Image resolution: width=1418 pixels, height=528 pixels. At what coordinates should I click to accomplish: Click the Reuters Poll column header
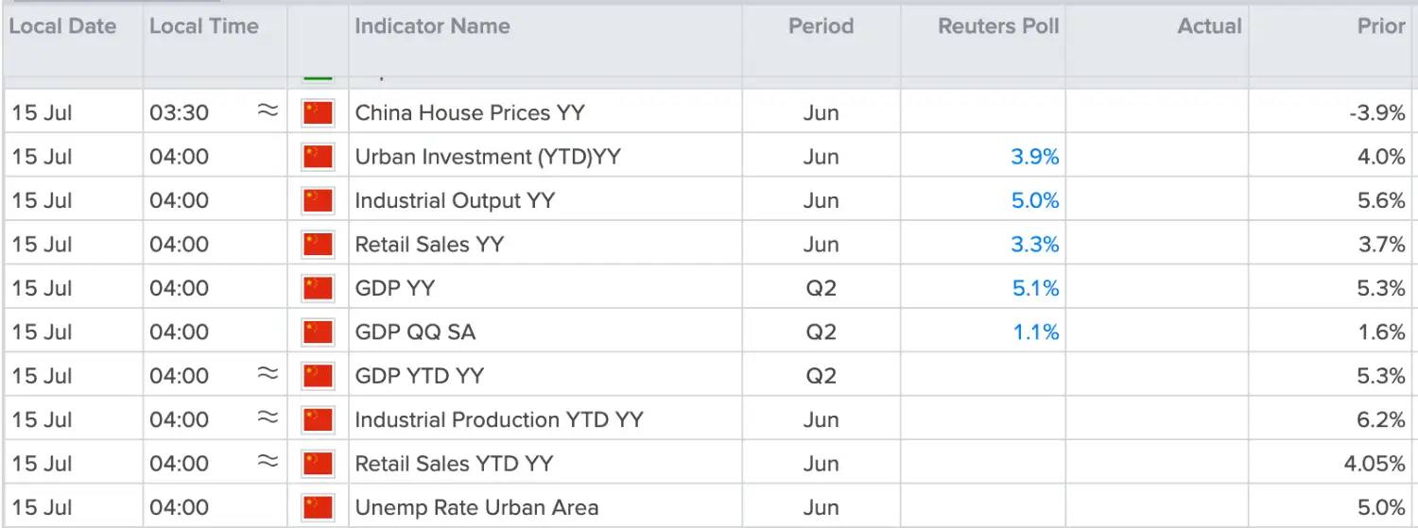998,26
